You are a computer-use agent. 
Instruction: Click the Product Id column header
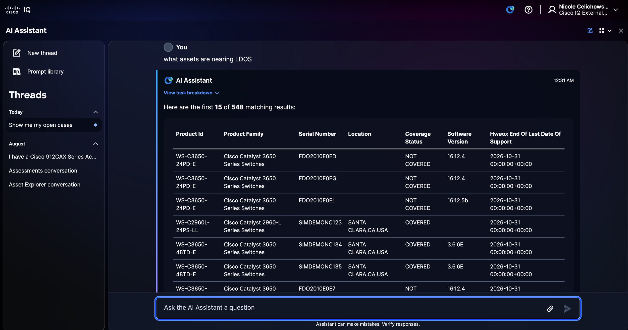pos(190,134)
